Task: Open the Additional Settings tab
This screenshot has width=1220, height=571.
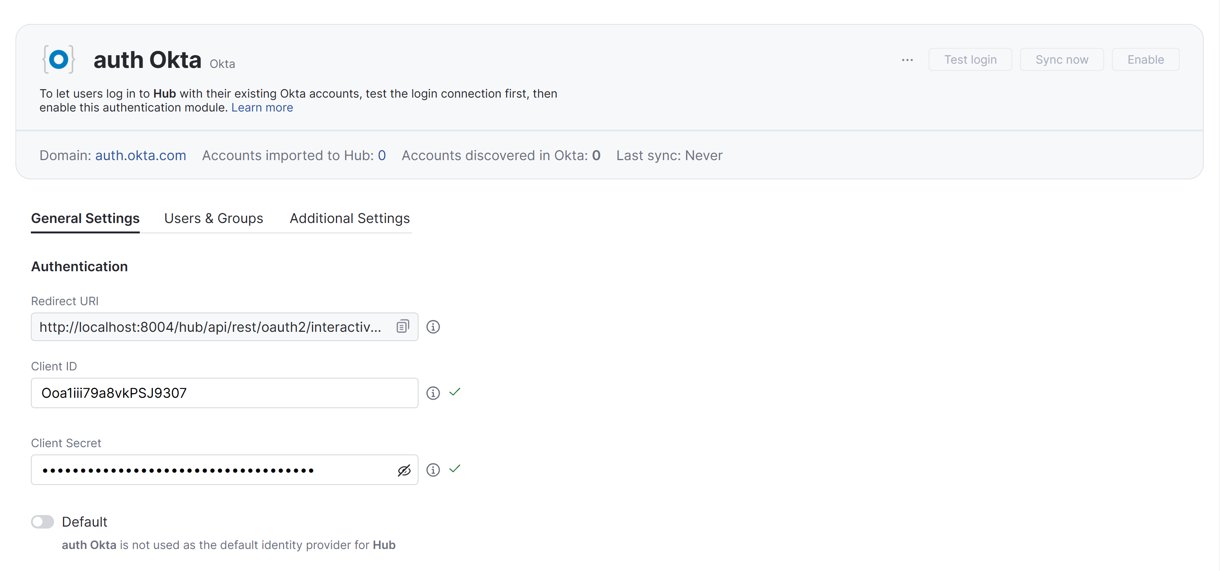Action: point(349,218)
